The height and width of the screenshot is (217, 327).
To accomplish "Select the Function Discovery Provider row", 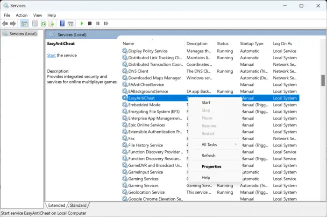I will pos(210,152).
